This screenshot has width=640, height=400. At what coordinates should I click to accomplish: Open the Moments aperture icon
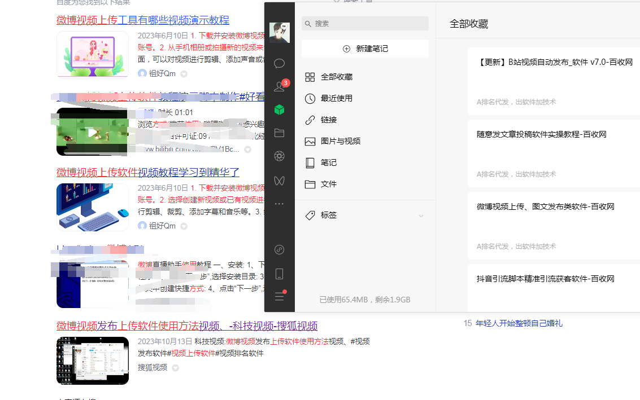(279, 156)
